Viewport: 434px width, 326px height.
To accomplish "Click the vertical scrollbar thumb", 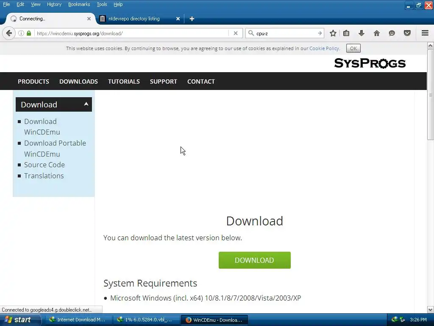I will pos(431,95).
